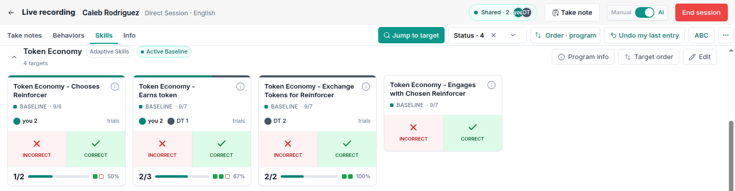Click the 'Direct Session · English' text
Screen dimensions: 735x191
coord(180,13)
